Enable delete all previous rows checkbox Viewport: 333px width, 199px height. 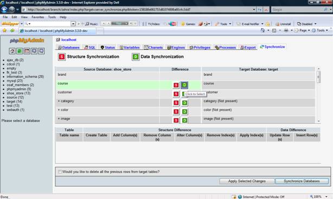(x=60, y=171)
